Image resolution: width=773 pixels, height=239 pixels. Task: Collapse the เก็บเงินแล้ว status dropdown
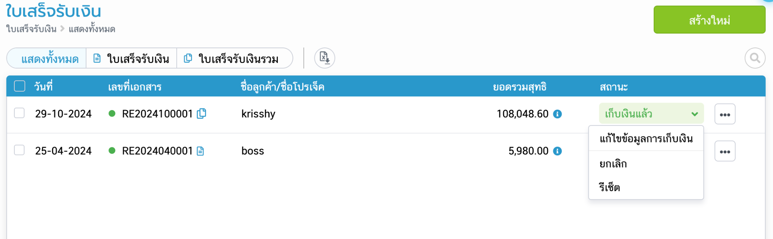pos(651,113)
